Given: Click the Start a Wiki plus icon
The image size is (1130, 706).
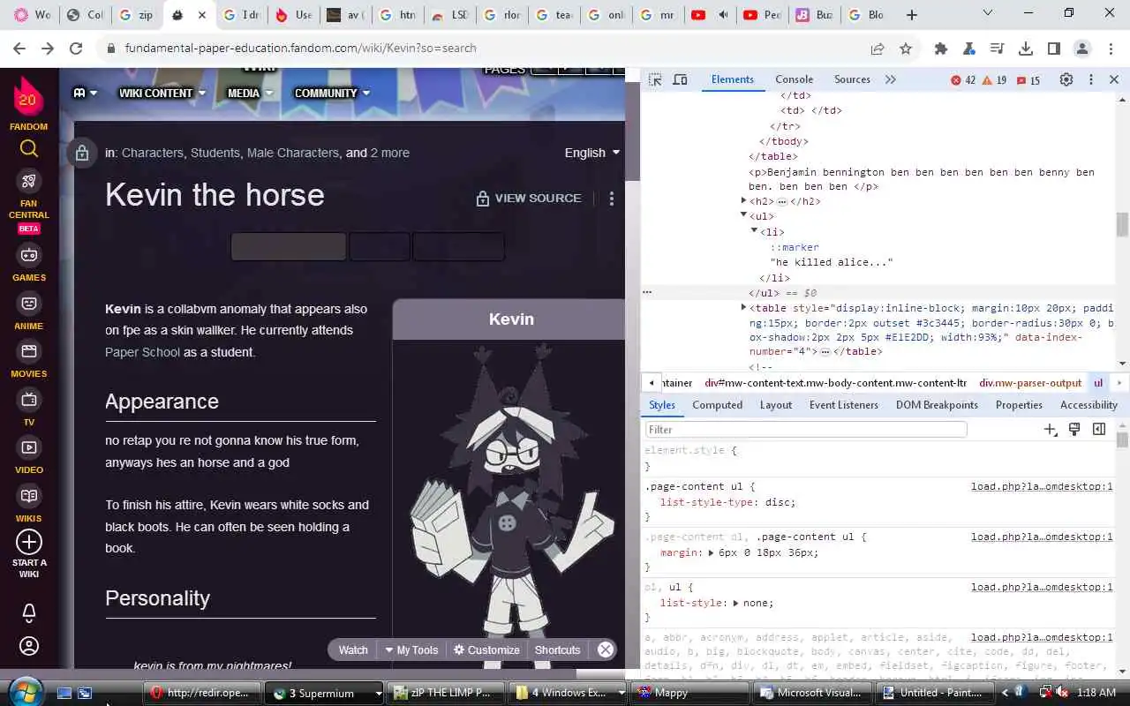Looking at the screenshot, I should [x=29, y=541].
